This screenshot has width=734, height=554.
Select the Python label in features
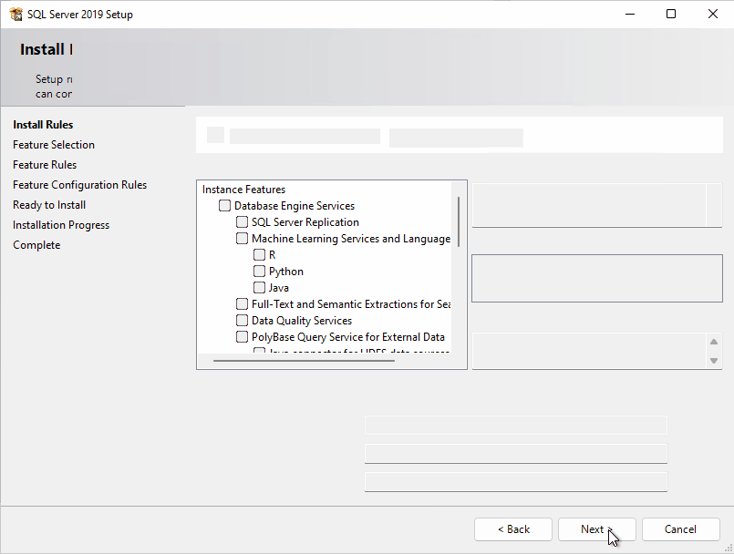pos(286,272)
